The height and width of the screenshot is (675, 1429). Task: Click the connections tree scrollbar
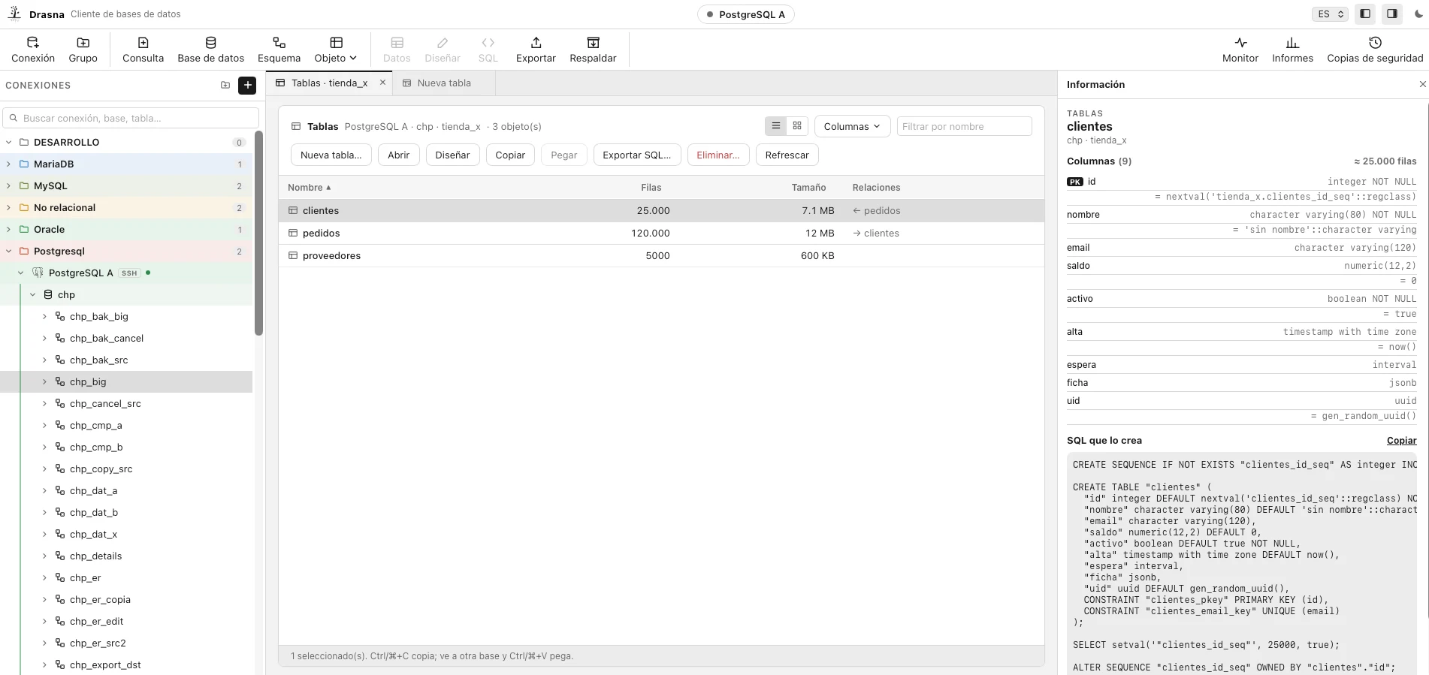(x=258, y=233)
